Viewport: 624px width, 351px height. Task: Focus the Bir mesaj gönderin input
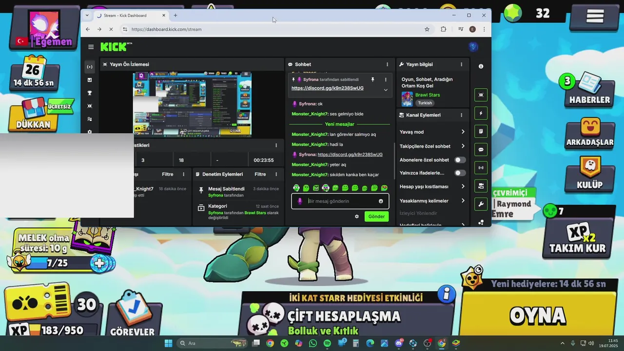point(341,201)
